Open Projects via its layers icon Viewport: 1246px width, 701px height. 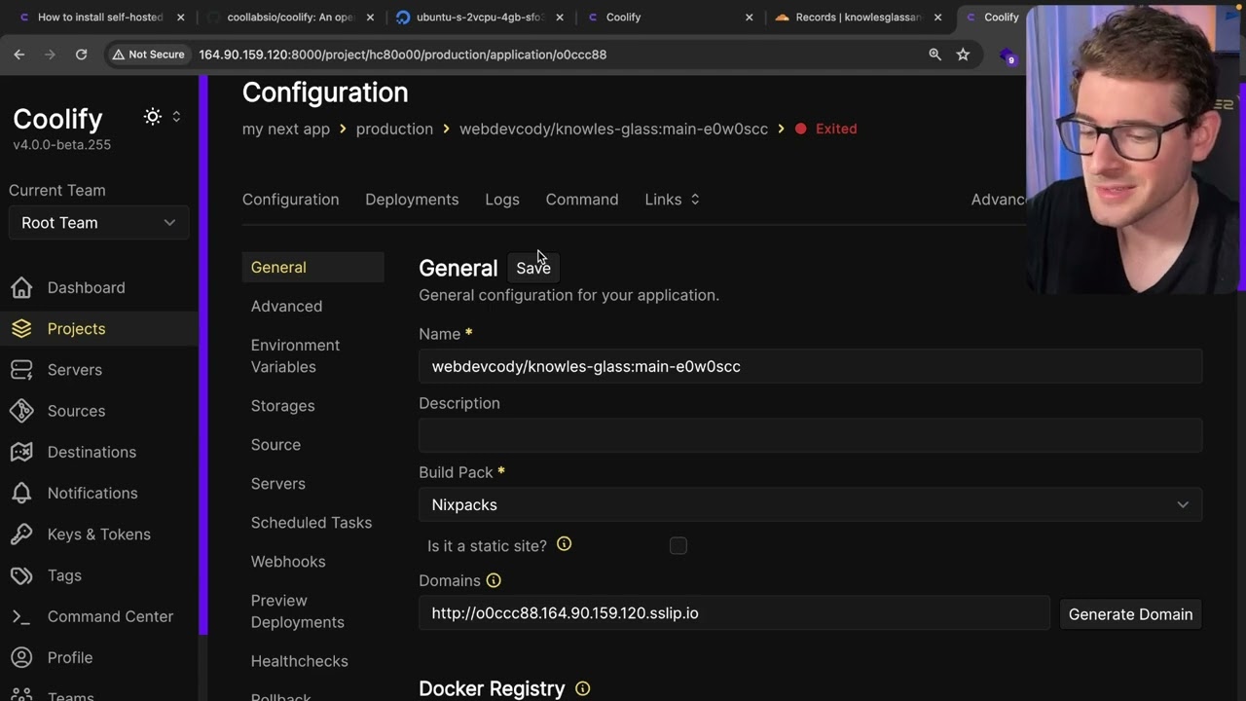[21, 328]
